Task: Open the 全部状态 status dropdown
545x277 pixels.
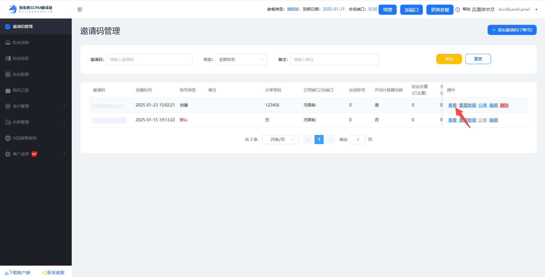Action: (241, 59)
